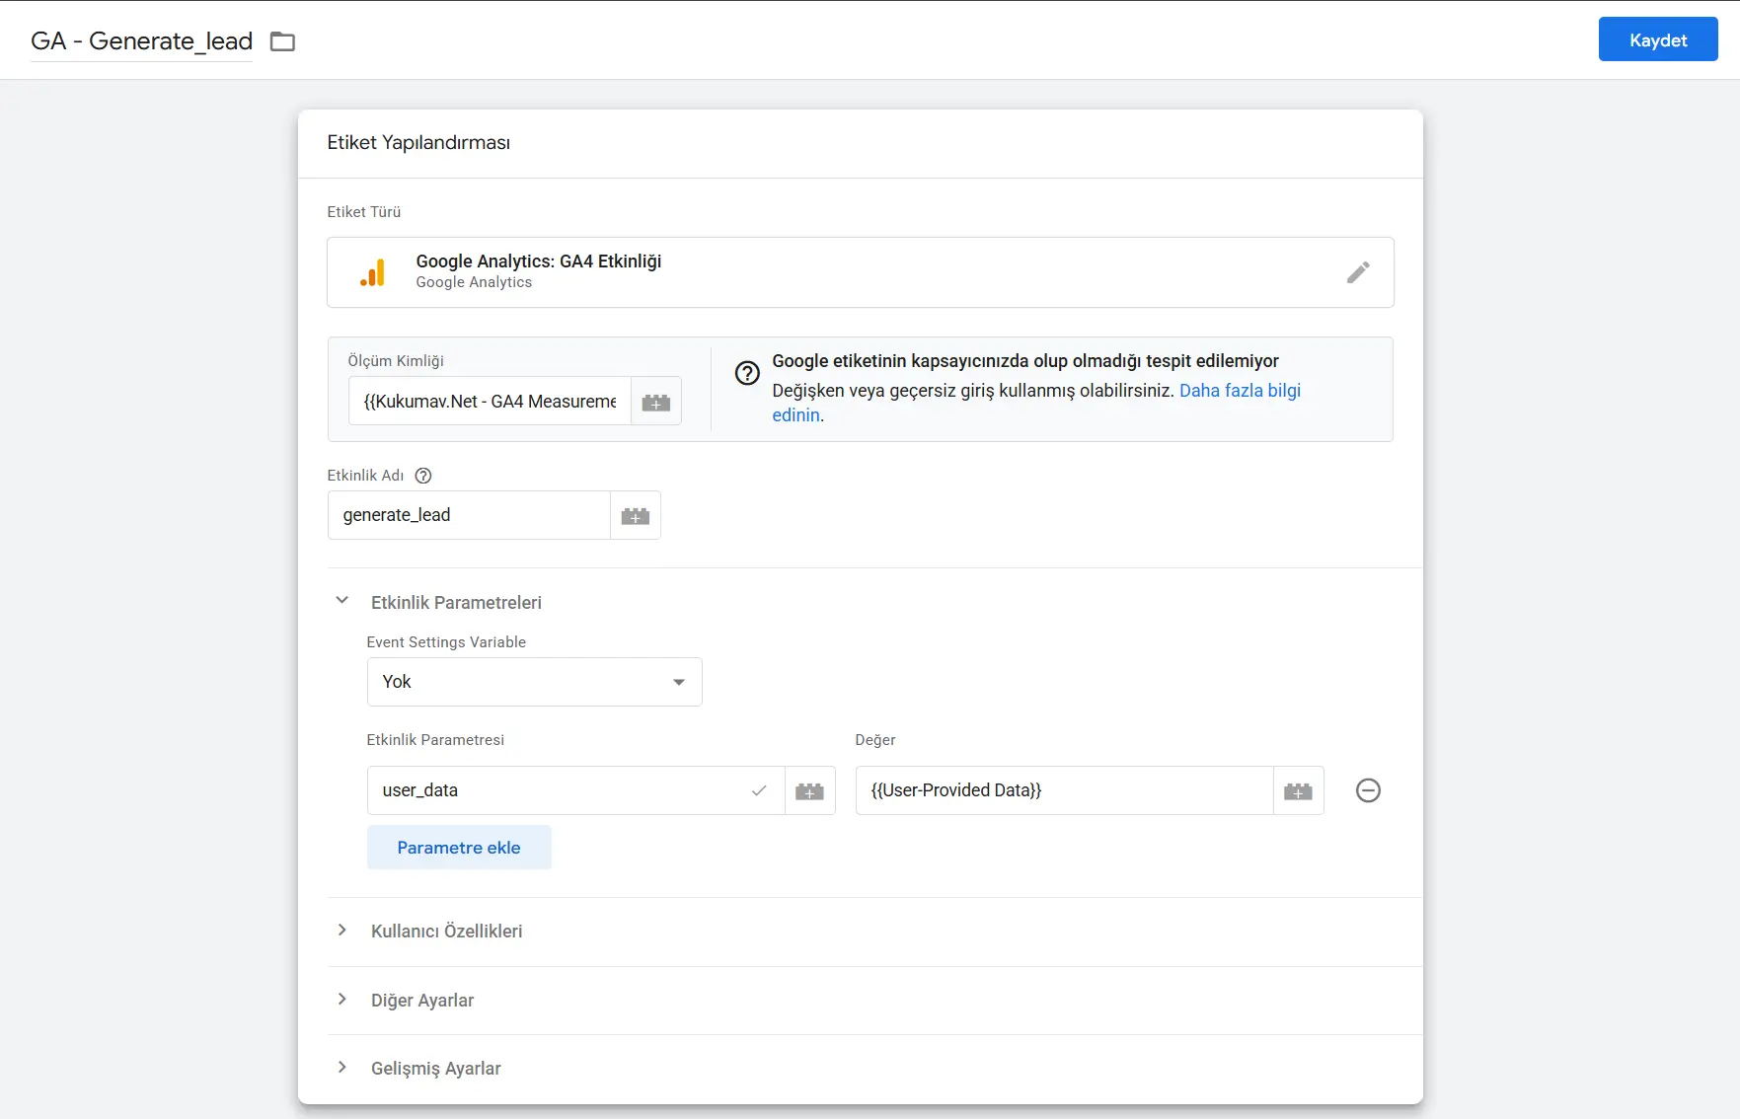
Task: Edit the {{User-Provided Data}} value field
Action: click(1064, 790)
